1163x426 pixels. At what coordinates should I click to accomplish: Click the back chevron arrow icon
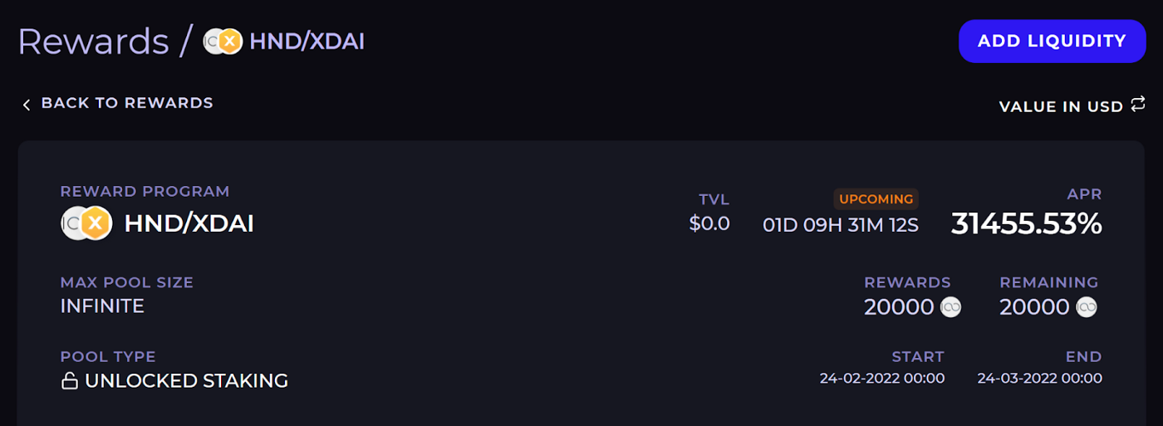point(27,105)
